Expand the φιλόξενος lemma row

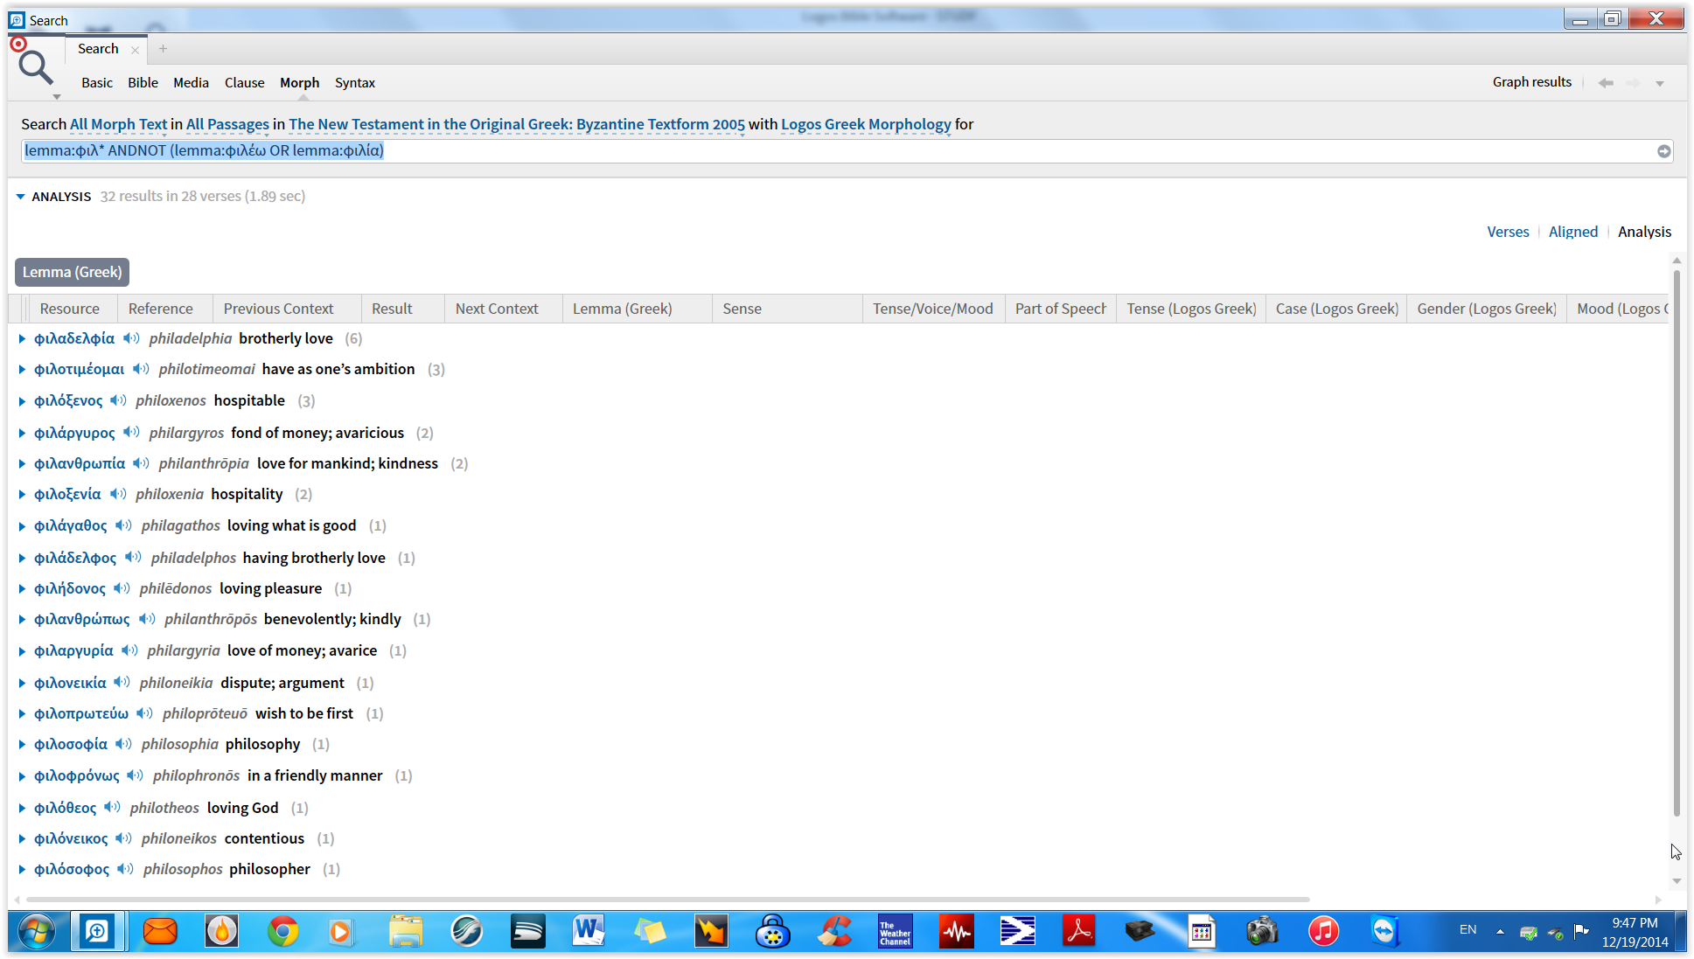[22, 400]
